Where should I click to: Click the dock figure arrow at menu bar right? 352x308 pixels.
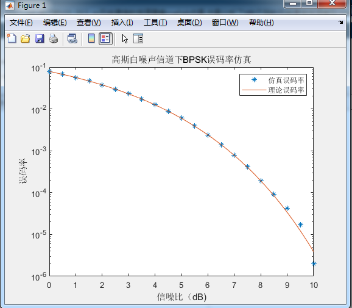pos(341,22)
